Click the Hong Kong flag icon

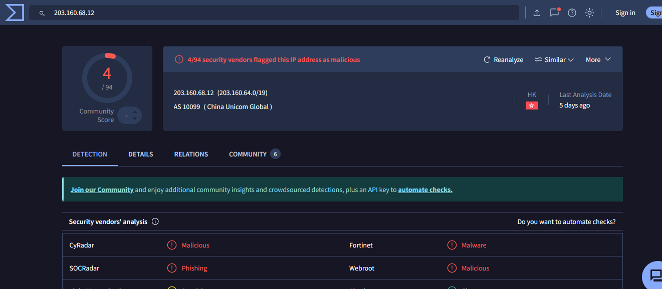click(x=532, y=105)
